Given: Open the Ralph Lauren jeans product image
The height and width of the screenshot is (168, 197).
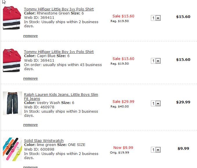Looking at the screenshot, I should click(12, 103).
